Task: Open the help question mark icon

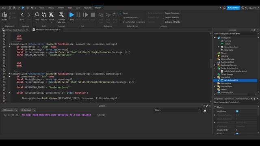Action: click(x=243, y=8)
